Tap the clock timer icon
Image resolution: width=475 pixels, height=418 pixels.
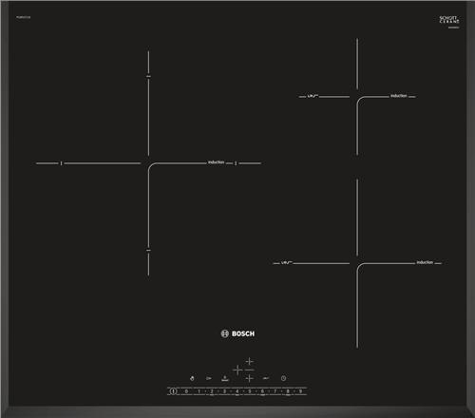click(x=283, y=378)
